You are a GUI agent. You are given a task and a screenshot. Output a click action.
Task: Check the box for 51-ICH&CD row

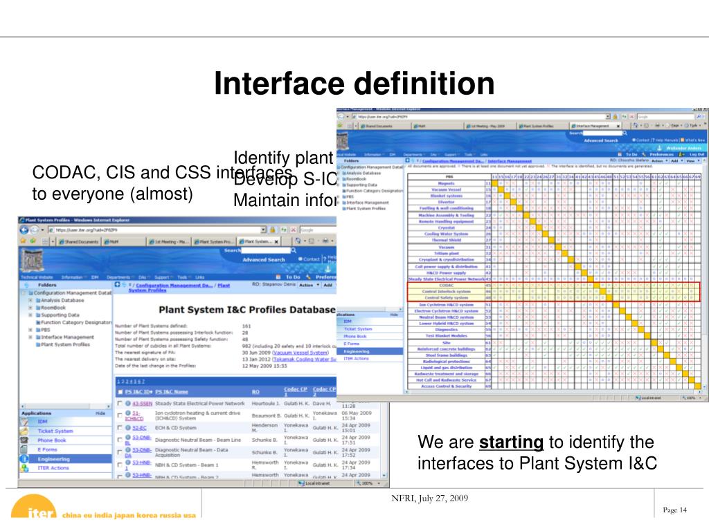tap(120, 415)
